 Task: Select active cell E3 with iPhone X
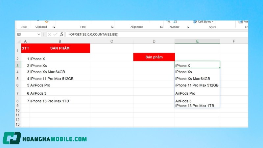point(197,64)
